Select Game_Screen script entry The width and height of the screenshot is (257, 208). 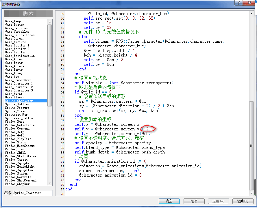(x=14, y=39)
